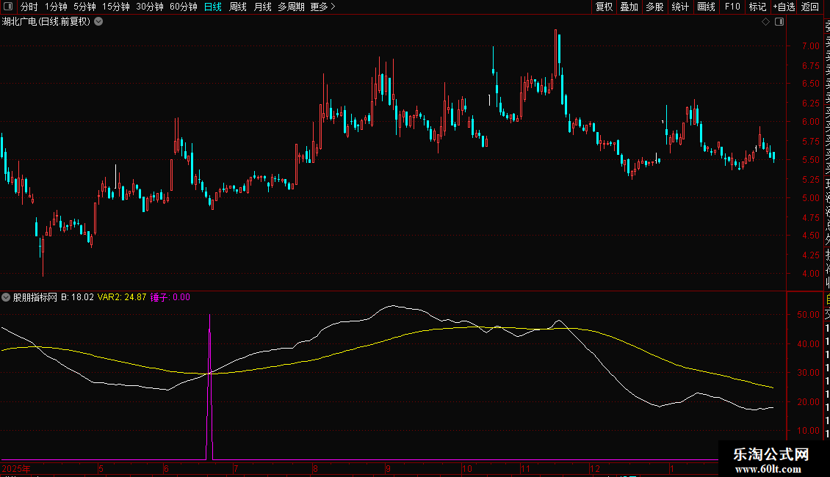
Task: Toggle the right side panel icon
Action: pos(779,22)
